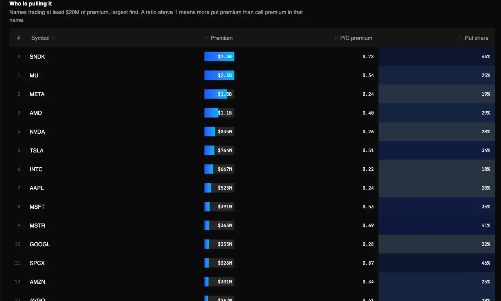Click the 0.51 P/C ratio for TSLA
This screenshot has width=501, height=301.
click(368, 150)
